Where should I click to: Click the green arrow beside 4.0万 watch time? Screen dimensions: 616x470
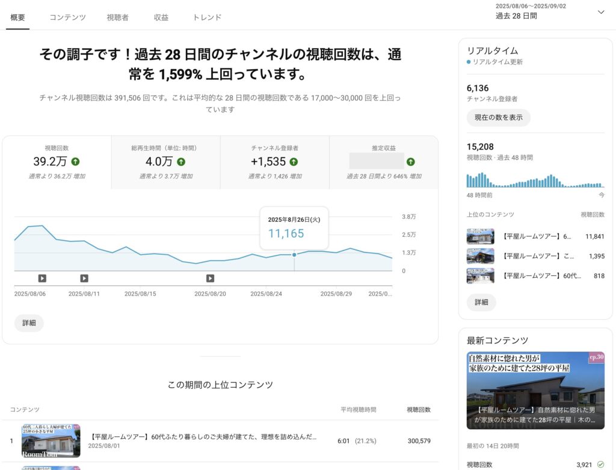coord(181,162)
